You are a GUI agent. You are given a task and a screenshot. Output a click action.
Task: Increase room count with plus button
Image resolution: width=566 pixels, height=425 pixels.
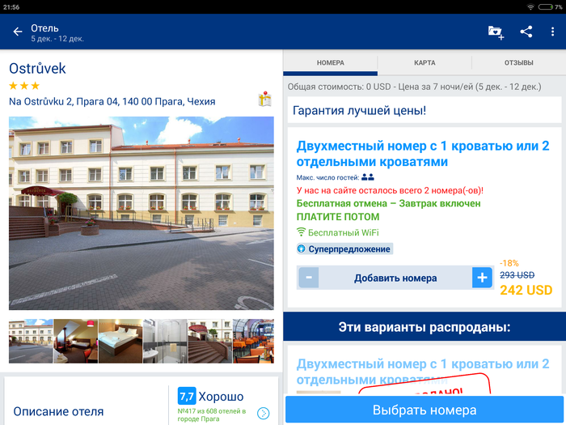click(482, 278)
